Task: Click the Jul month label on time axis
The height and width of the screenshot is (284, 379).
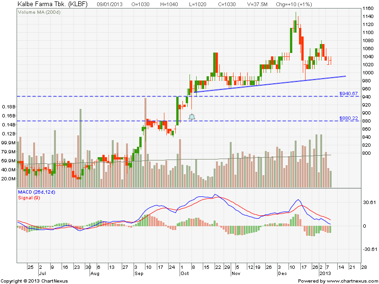Action: click(x=42, y=274)
